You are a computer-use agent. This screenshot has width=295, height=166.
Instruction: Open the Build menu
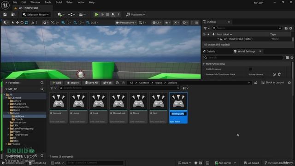tap(59, 2)
